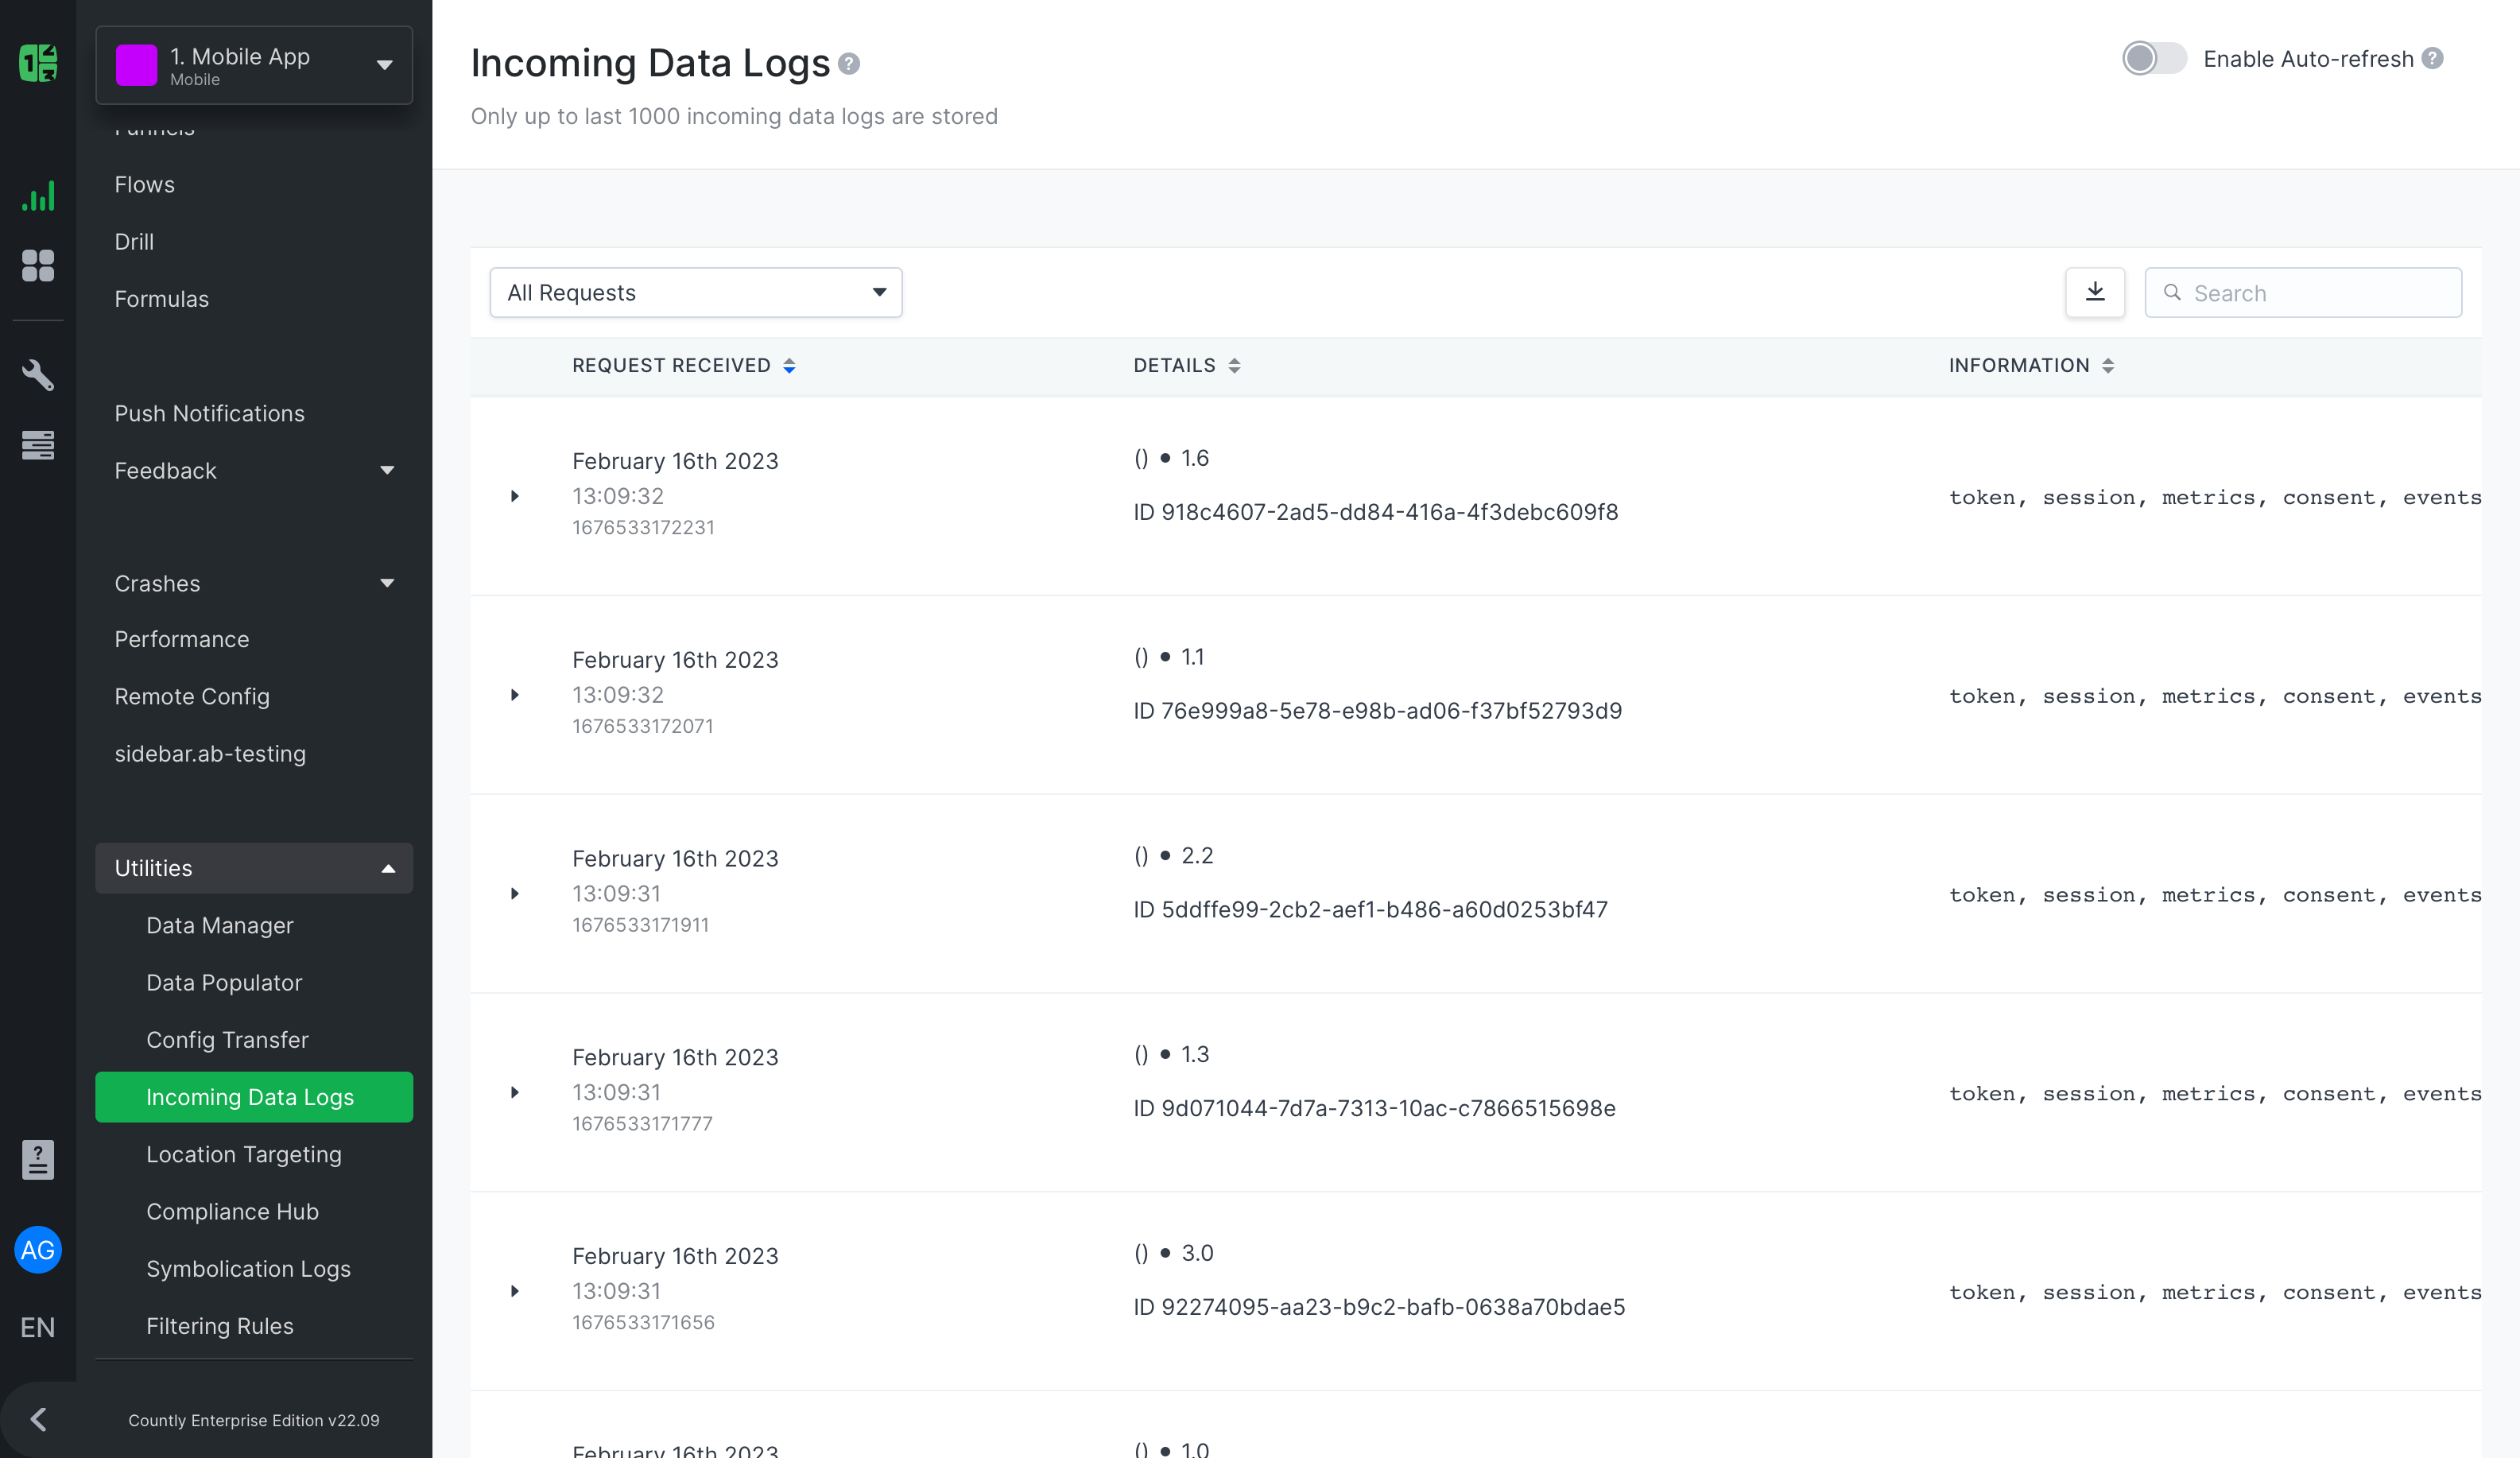Toggle sort on Request Received column
Image resolution: width=2520 pixels, height=1458 pixels.
pos(789,365)
